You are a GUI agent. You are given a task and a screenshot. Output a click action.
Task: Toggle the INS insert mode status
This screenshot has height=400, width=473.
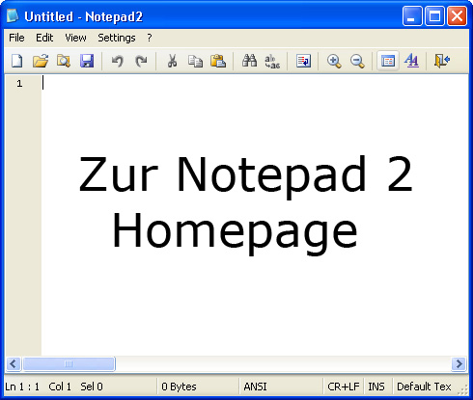click(x=376, y=387)
